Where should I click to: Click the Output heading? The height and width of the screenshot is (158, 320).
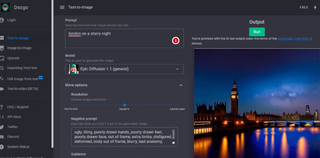pos(257,22)
